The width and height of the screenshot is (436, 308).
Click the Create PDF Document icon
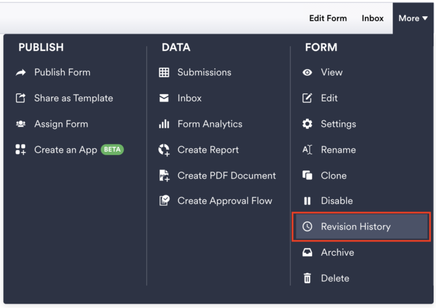click(164, 175)
